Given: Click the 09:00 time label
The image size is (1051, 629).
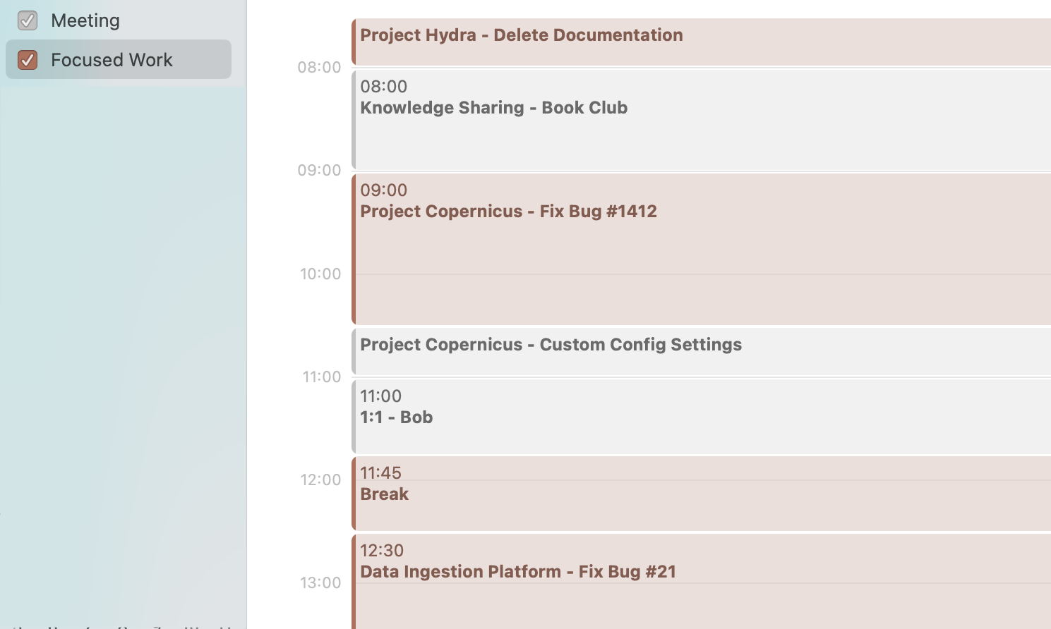Looking at the screenshot, I should click(x=319, y=170).
